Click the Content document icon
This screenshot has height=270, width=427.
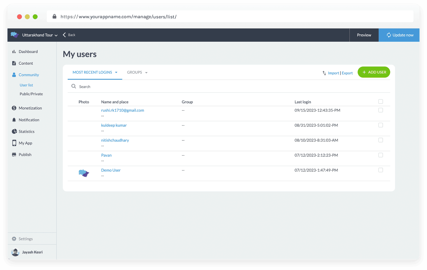14,63
